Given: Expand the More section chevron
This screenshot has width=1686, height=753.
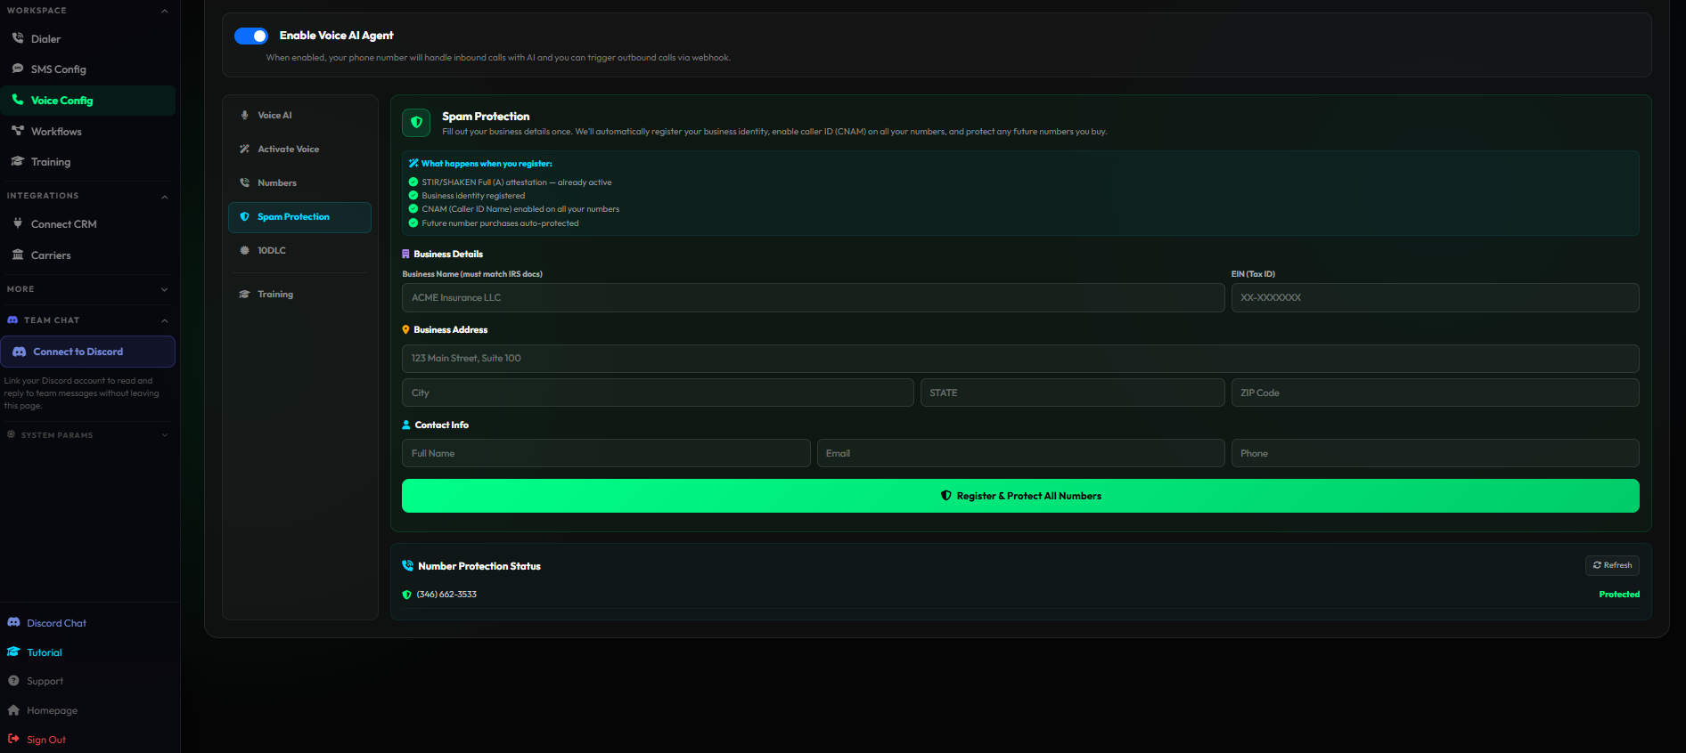Looking at the screenshot, I should tap(165, 289).
